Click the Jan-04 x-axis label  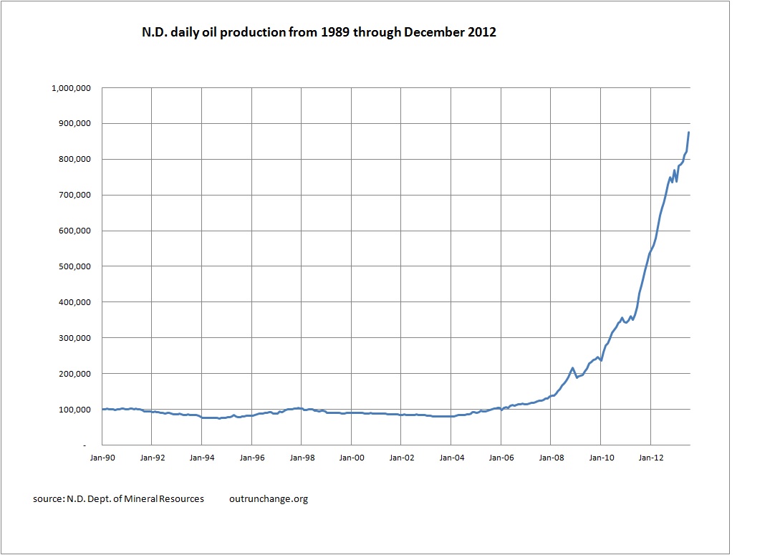pos(451,456)
